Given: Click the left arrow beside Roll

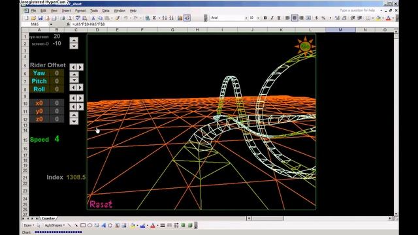Looking at the screenshot, I should tap(73, 87).
